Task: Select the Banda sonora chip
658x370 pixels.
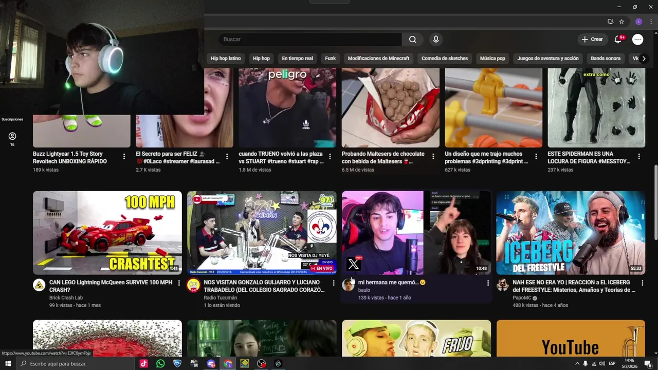Action: point(606,59)
